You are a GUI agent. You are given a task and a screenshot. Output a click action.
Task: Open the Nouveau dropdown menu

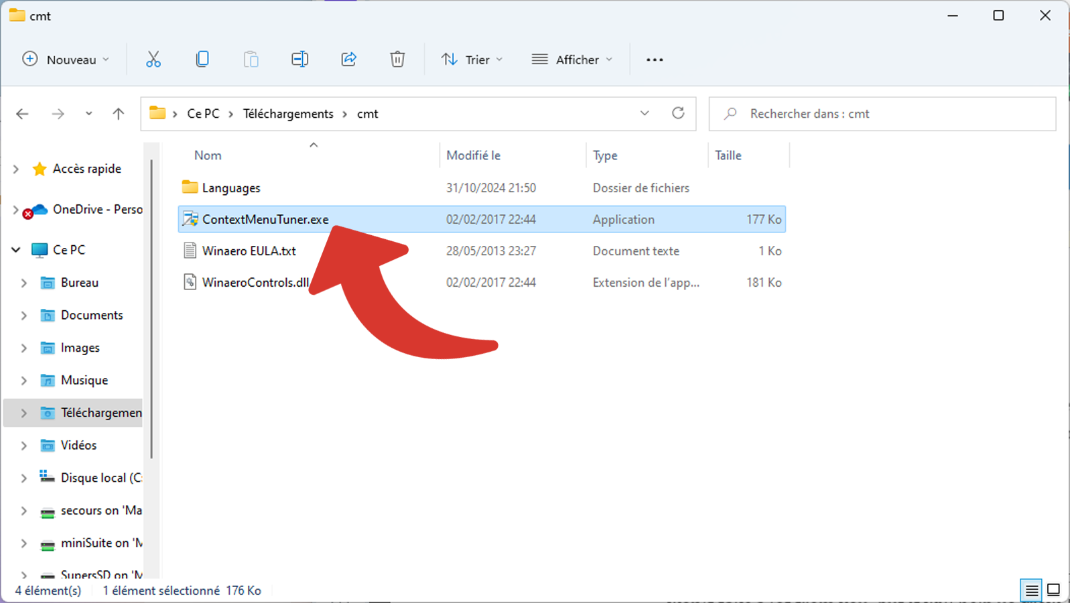coord(66,60)
